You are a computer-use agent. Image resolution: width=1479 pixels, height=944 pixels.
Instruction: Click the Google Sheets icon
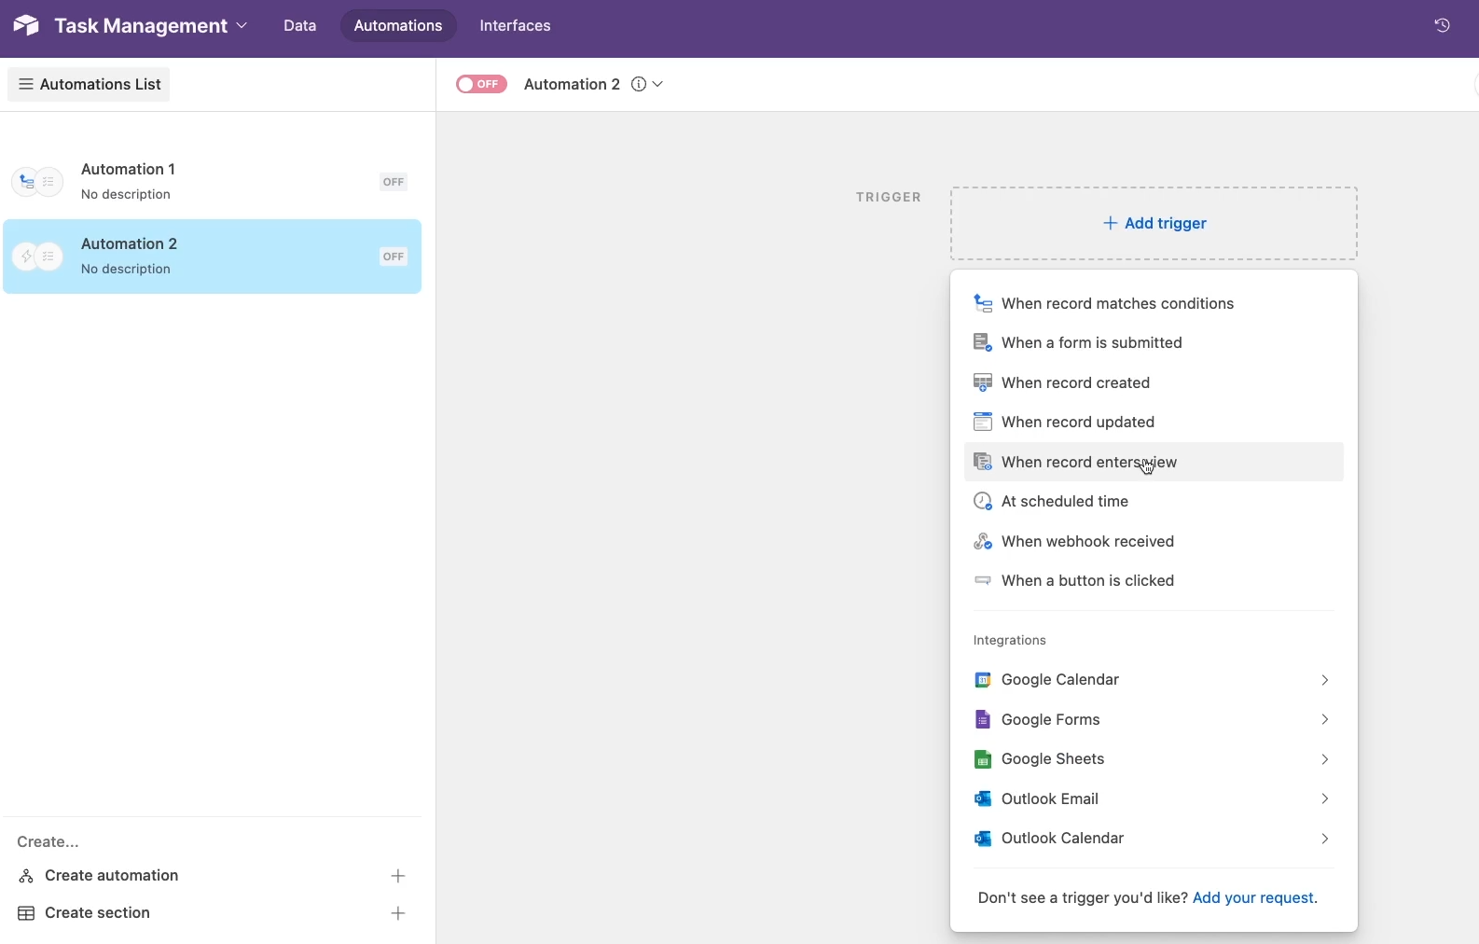pos(982,759)
